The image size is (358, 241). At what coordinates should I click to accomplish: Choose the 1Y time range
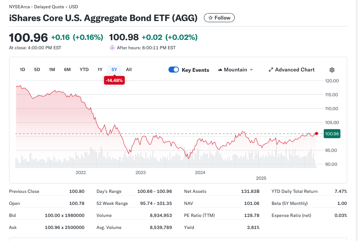(x=100, y=70)
